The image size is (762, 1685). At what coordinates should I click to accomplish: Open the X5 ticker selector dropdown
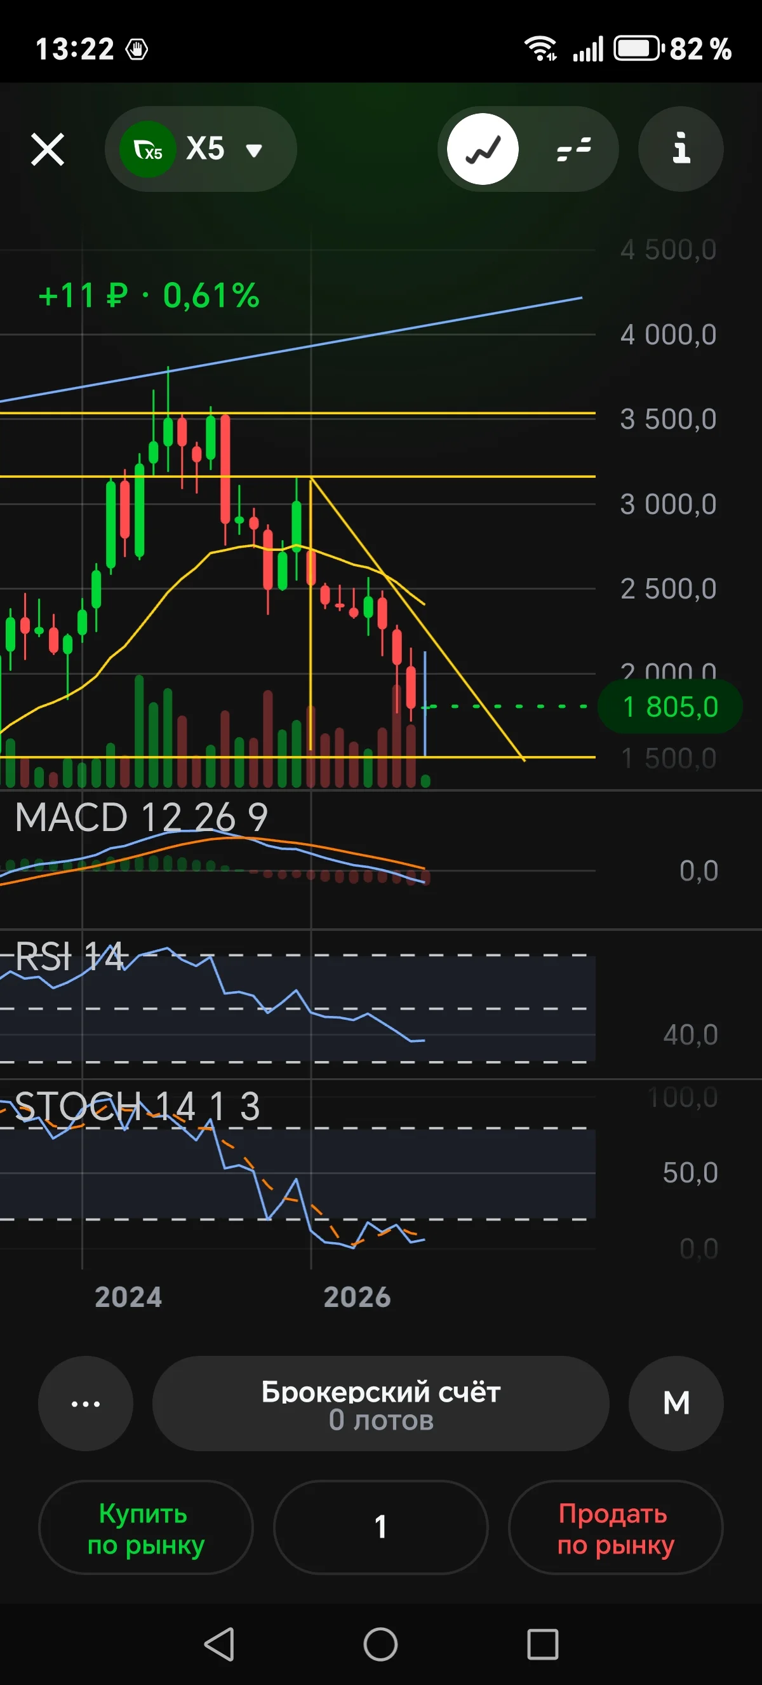coord(201,149)
